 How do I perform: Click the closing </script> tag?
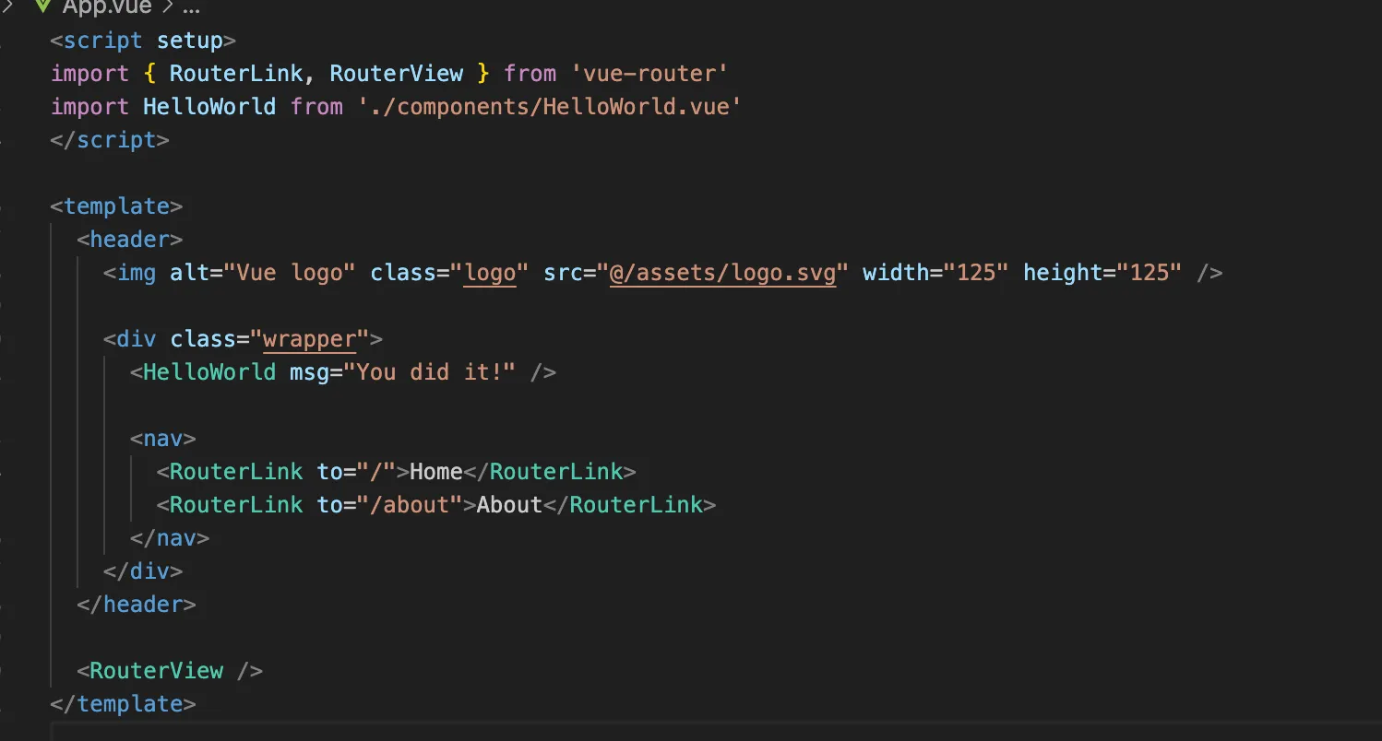[x=110, y=140]
